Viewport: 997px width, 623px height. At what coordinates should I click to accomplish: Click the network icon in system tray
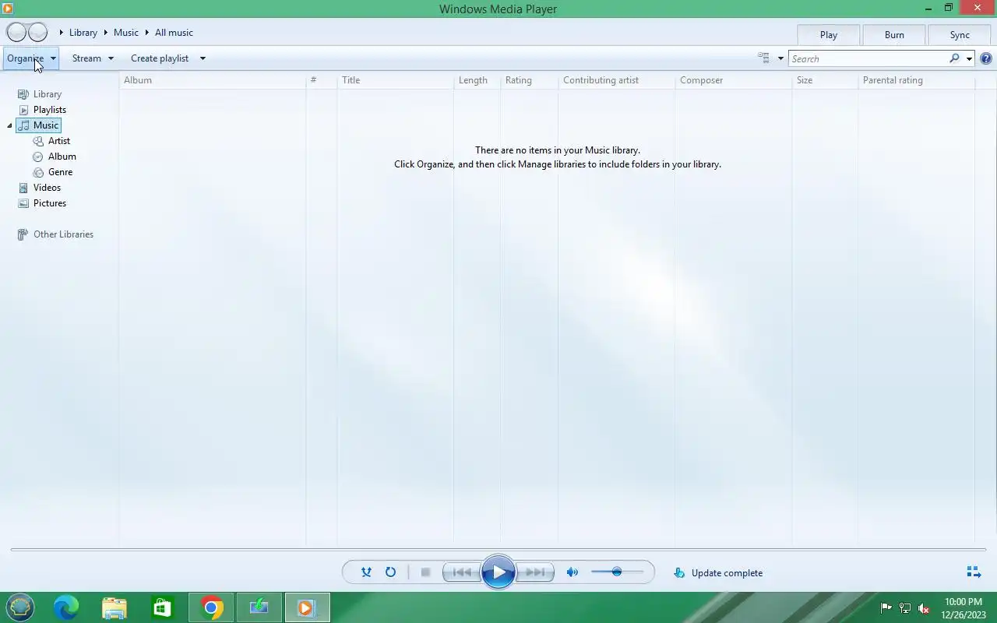click(905, 608)
